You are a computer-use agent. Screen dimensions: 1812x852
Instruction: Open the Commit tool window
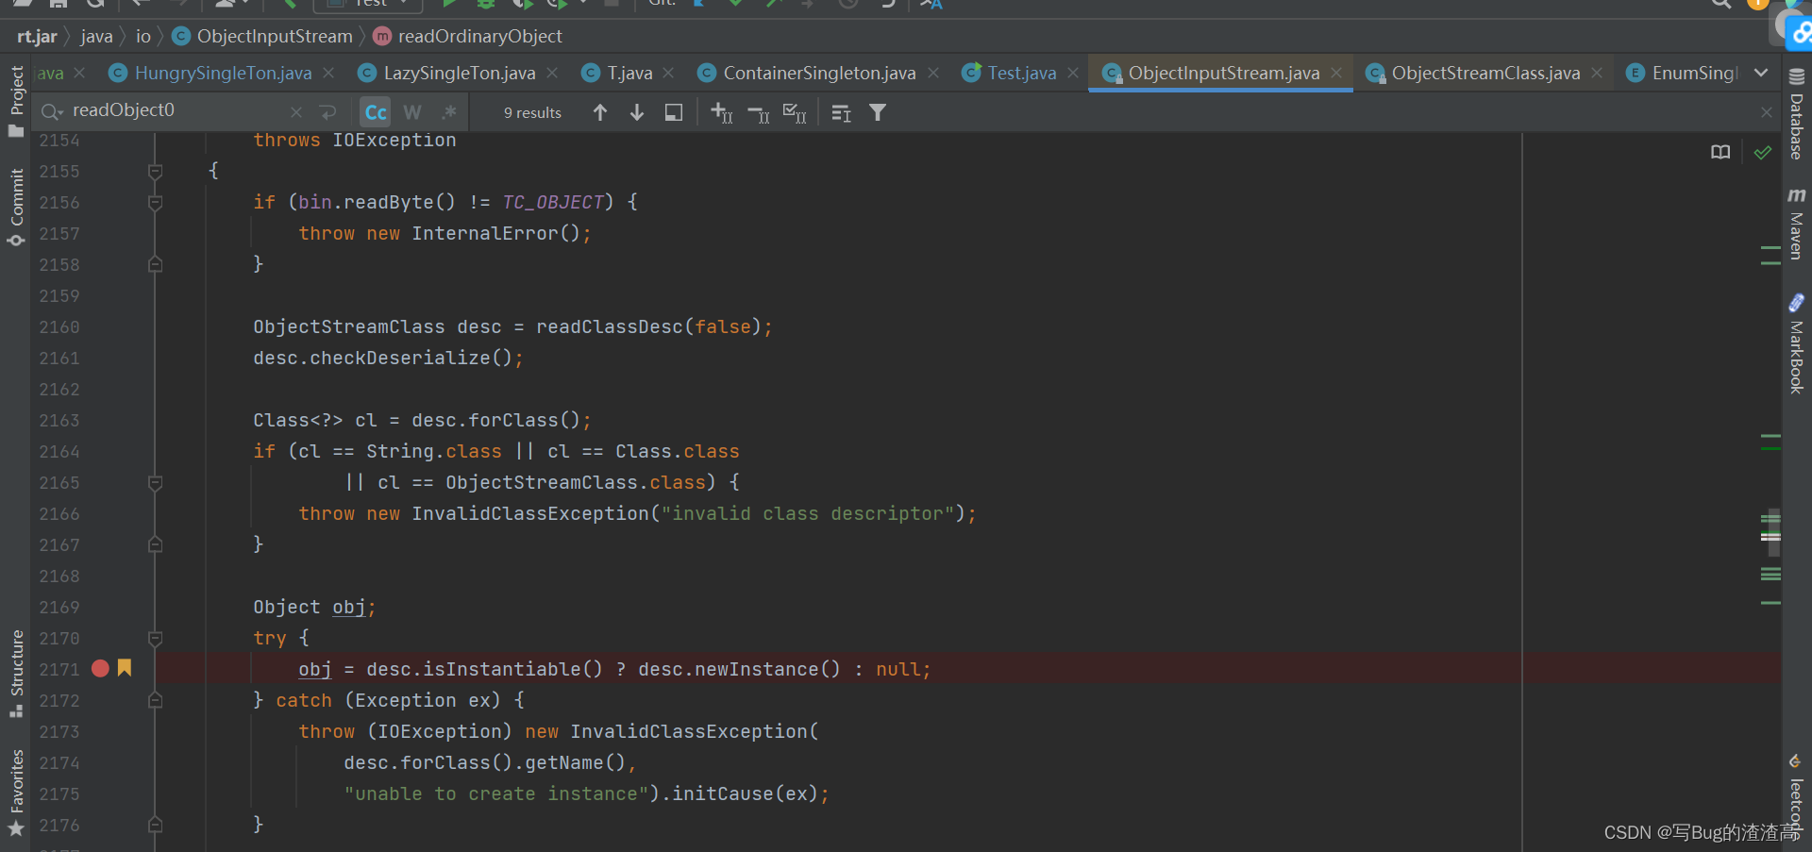[16, 208]
